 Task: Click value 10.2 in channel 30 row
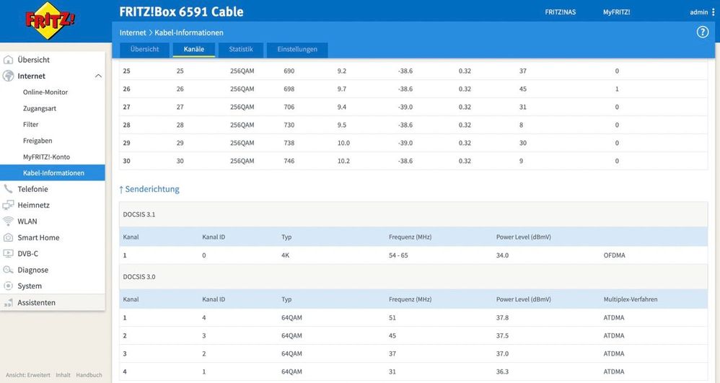343,161
